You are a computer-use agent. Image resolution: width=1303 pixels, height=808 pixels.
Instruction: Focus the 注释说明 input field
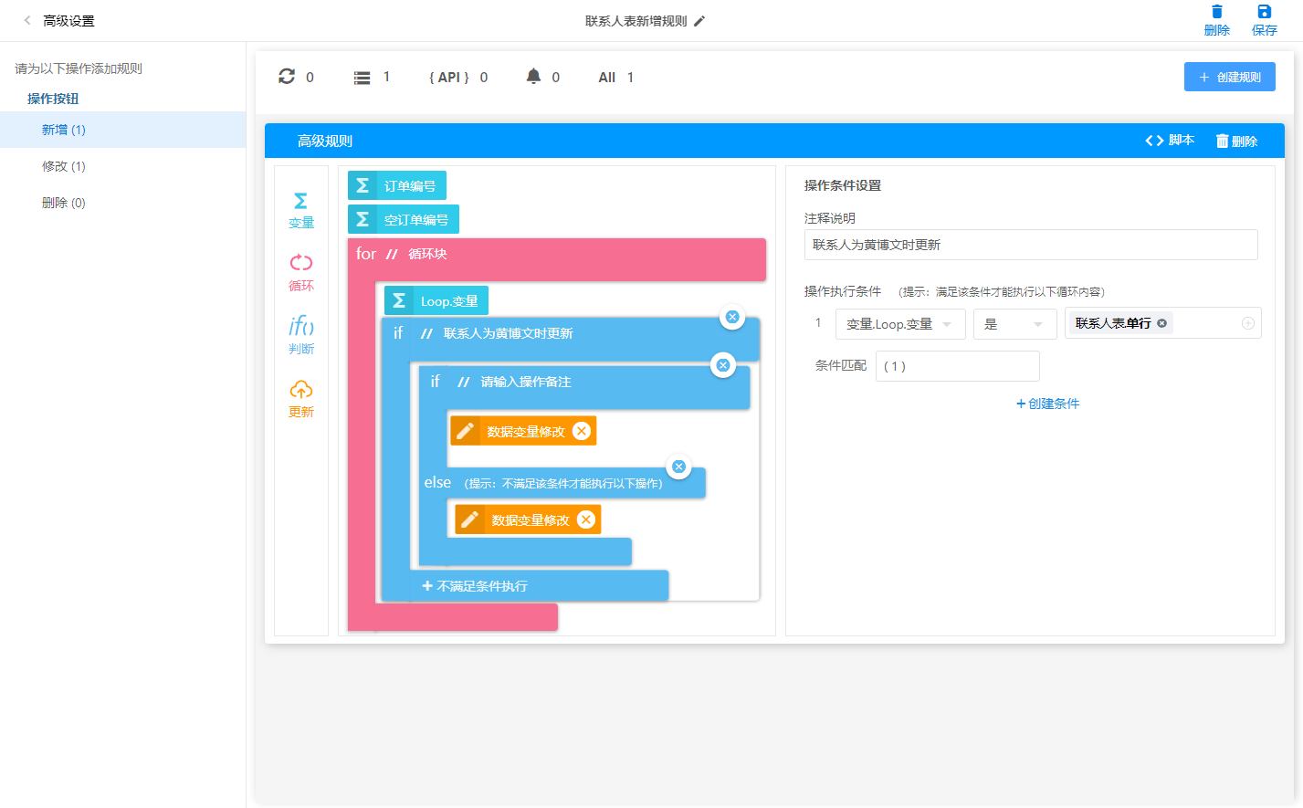[x=1031, y=245]
